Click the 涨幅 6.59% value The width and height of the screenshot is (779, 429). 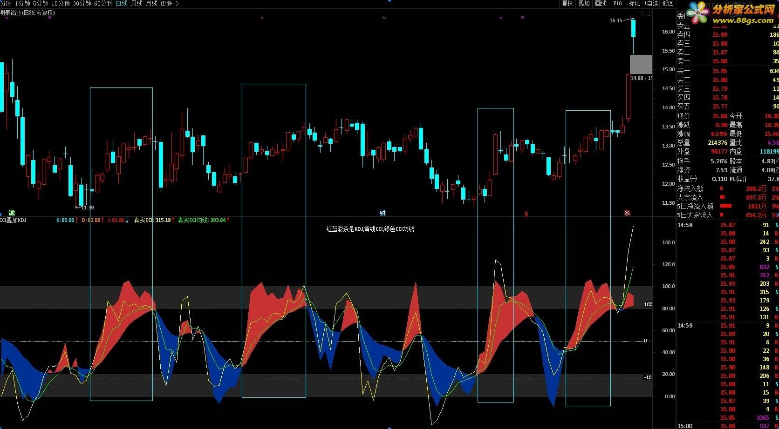pyautogui.click(x=719, y=134)
